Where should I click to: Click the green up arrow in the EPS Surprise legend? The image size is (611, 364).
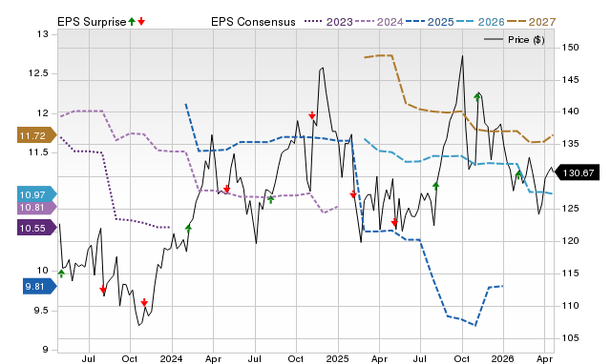pos(132,21)
